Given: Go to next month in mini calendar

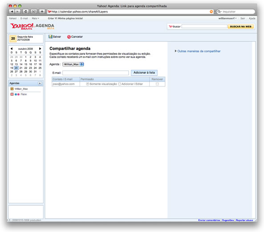Looking at the screenshot, I should [40, 49].
